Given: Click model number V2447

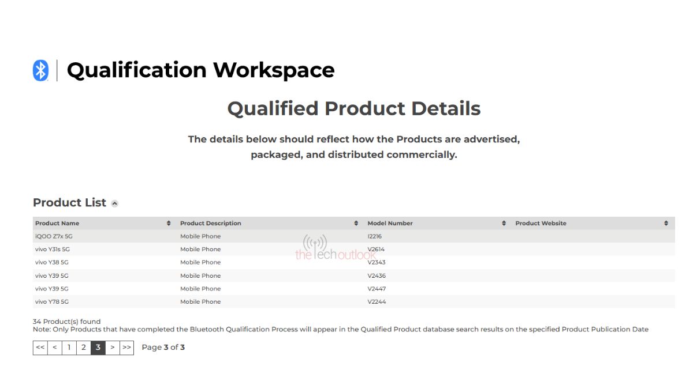Looking at the screenshot, I should pyautogui.click(x=377, y=289).
